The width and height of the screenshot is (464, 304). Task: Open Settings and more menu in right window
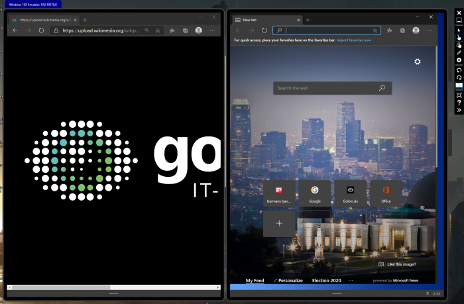click(x=430, y=30)
